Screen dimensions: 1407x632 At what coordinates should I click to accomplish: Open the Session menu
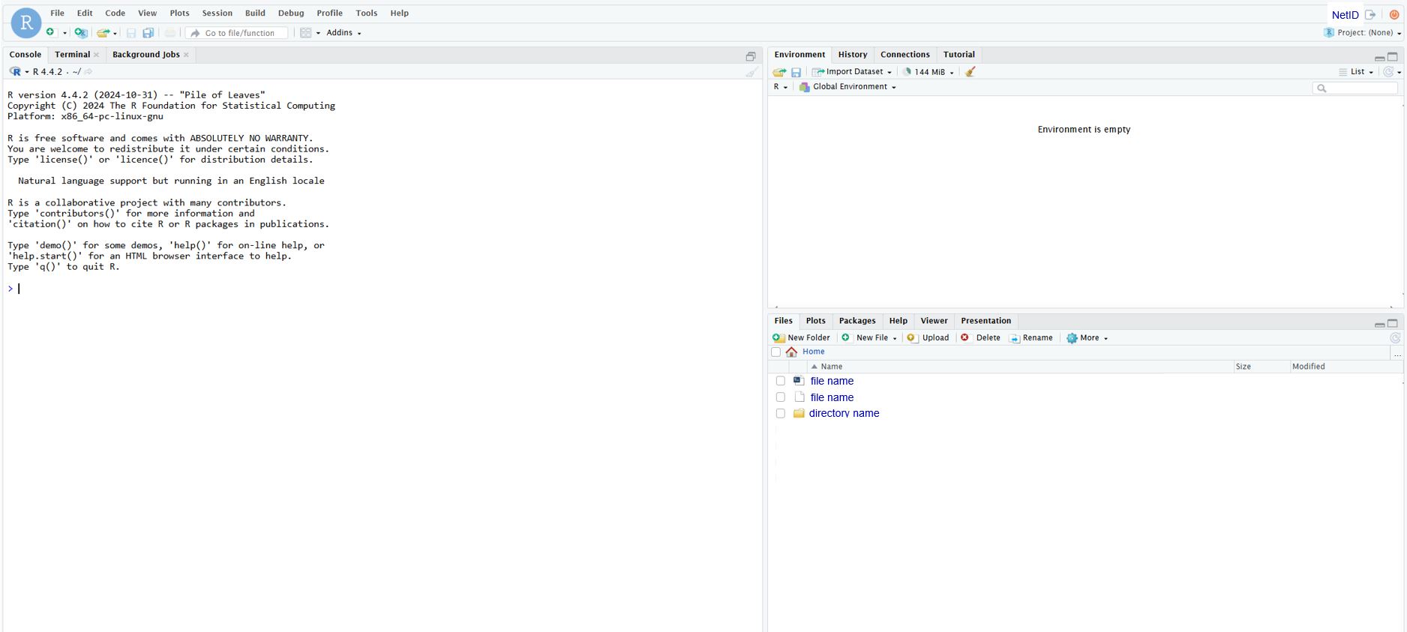[217, 13]
